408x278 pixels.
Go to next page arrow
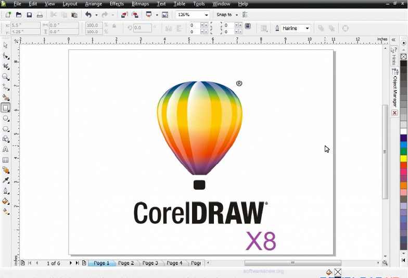(71, 263)
